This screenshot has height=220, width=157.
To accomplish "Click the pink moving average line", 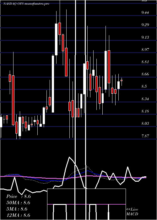I will tap(73, 178).
